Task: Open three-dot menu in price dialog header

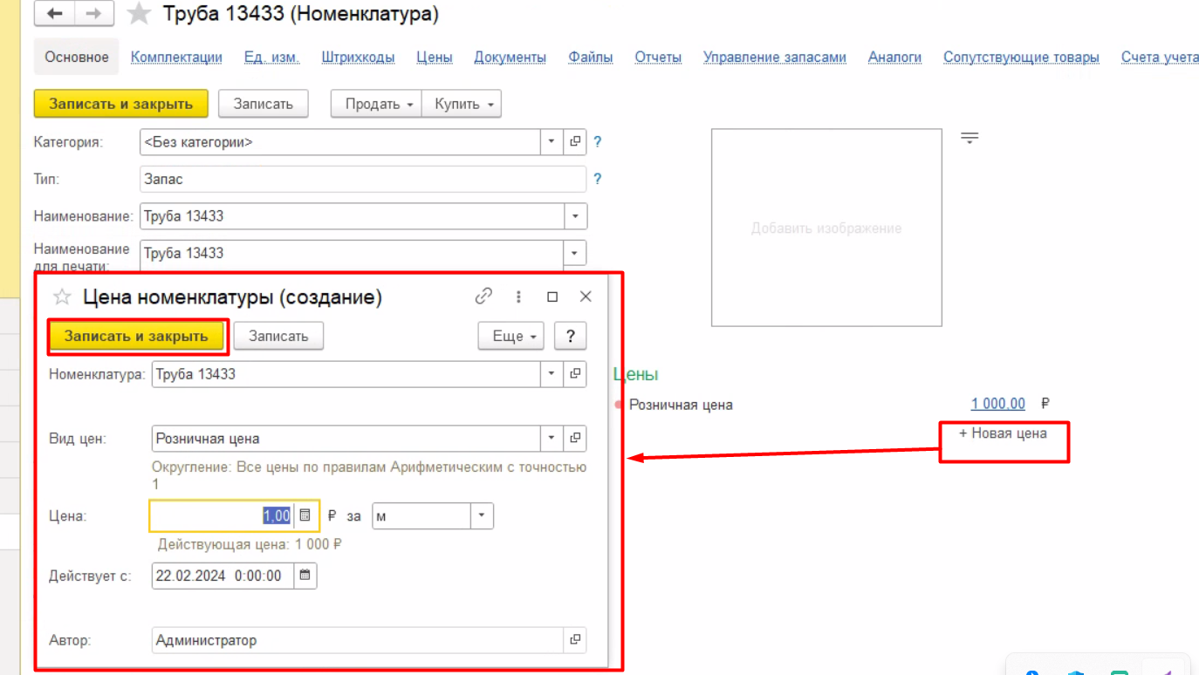Action: 518,297
